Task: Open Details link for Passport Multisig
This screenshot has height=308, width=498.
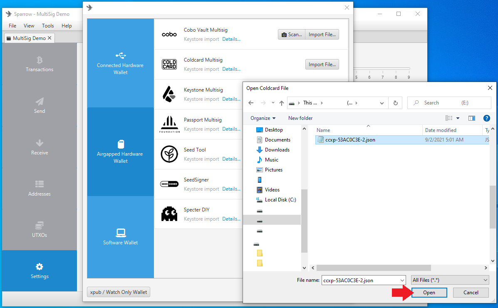Action: pyautogui.click(x=231, y=129)
